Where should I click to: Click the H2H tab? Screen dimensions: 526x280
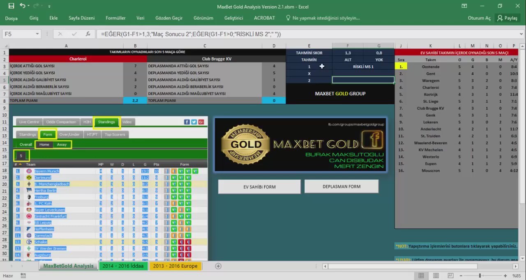pos(87,122)
